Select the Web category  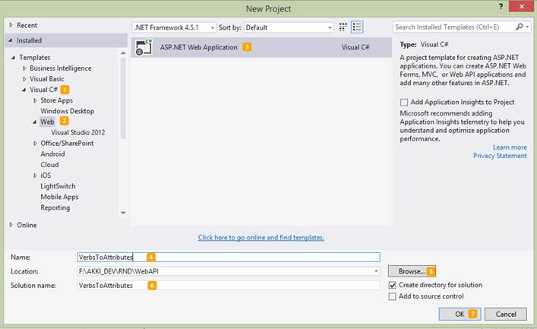click(47, 122)
